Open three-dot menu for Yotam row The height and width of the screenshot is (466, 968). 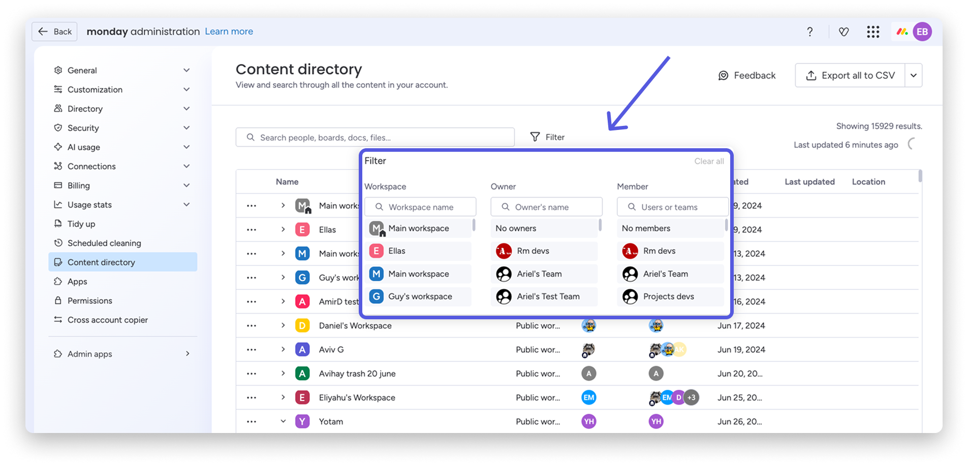pos(252,422)
